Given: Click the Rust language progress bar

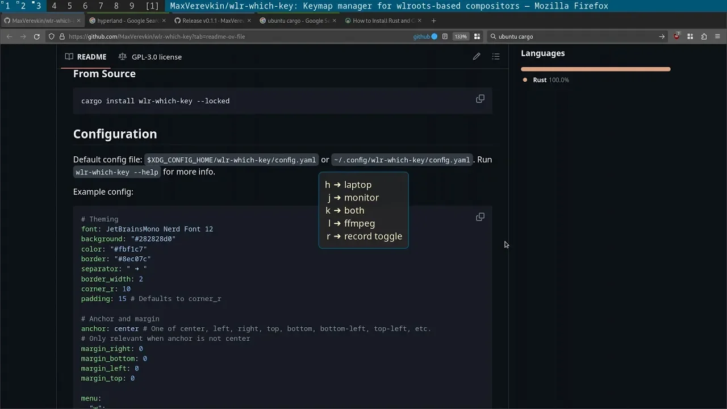Looking at the screenshot, I should pos(595,69).
